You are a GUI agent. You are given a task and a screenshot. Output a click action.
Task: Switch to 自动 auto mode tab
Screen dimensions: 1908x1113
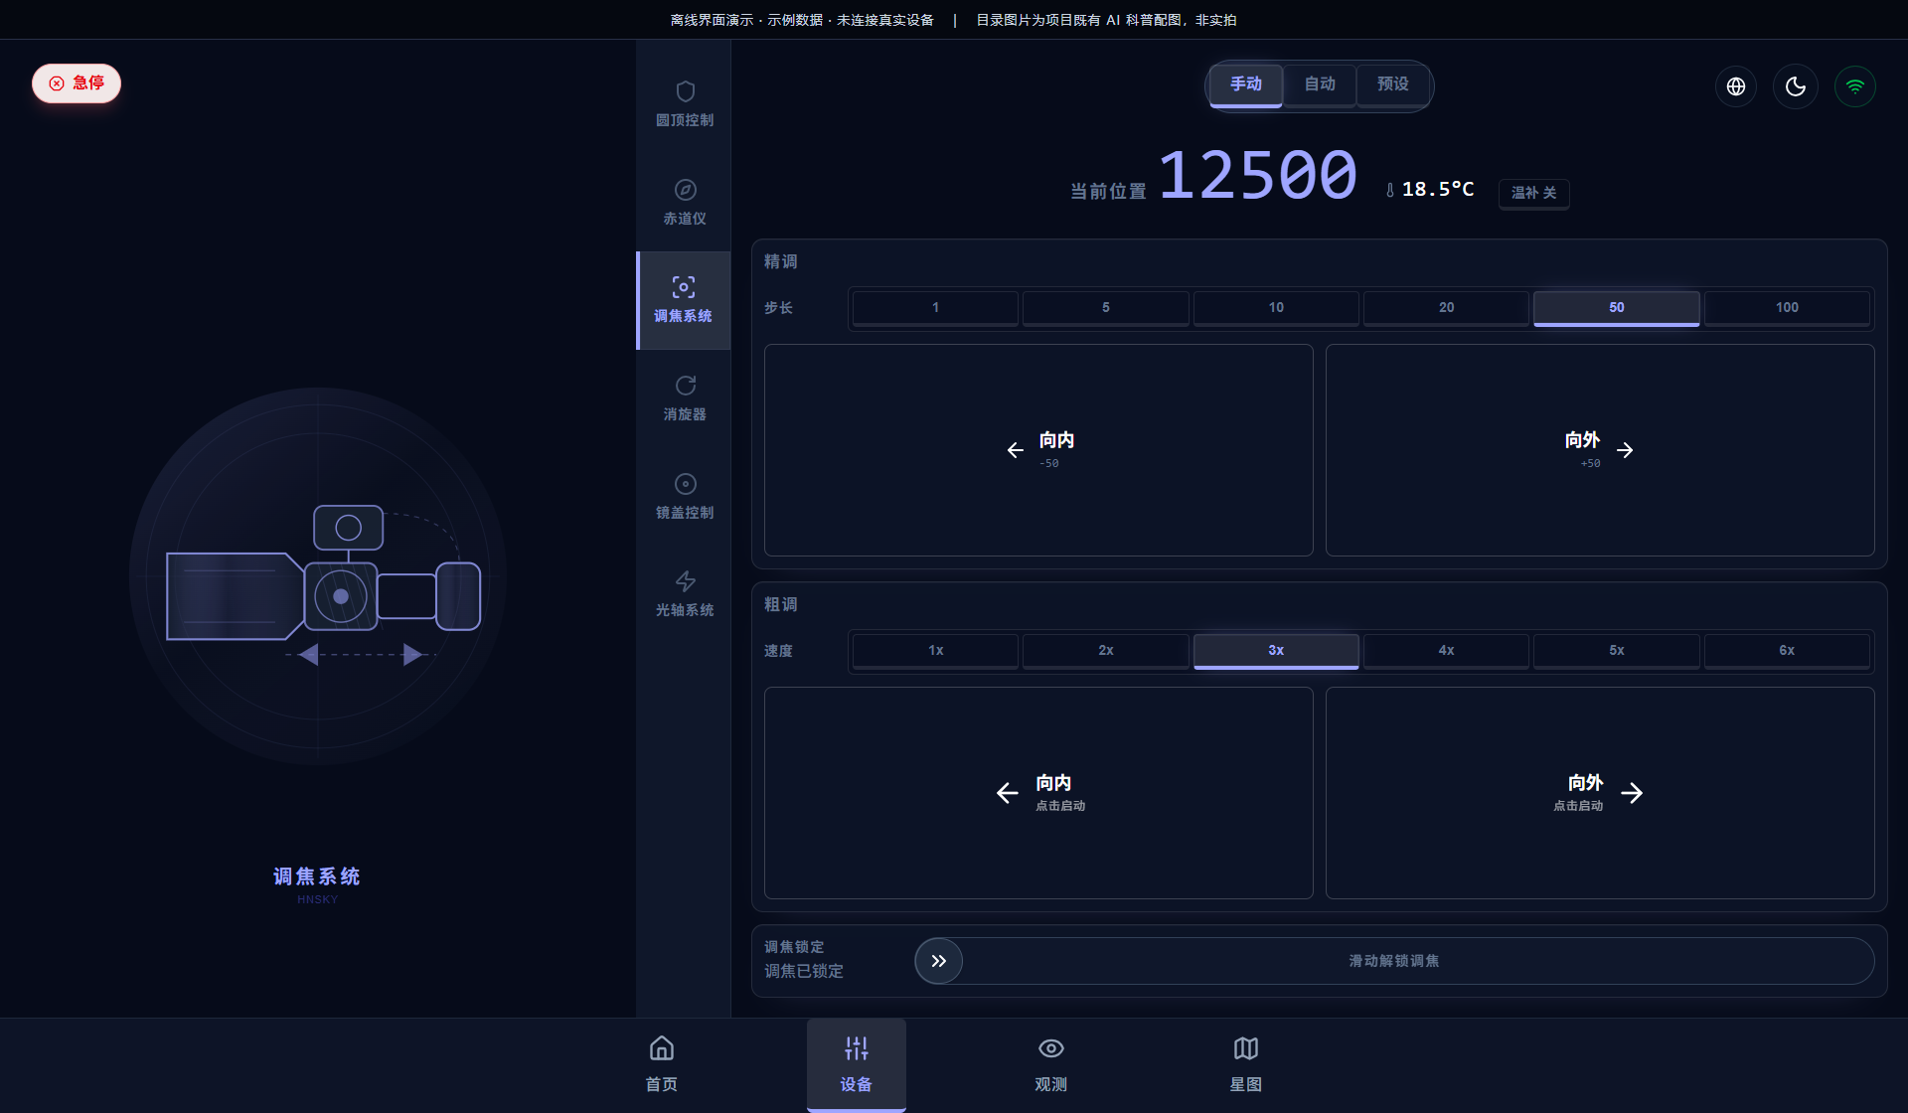coord(1320,85)
